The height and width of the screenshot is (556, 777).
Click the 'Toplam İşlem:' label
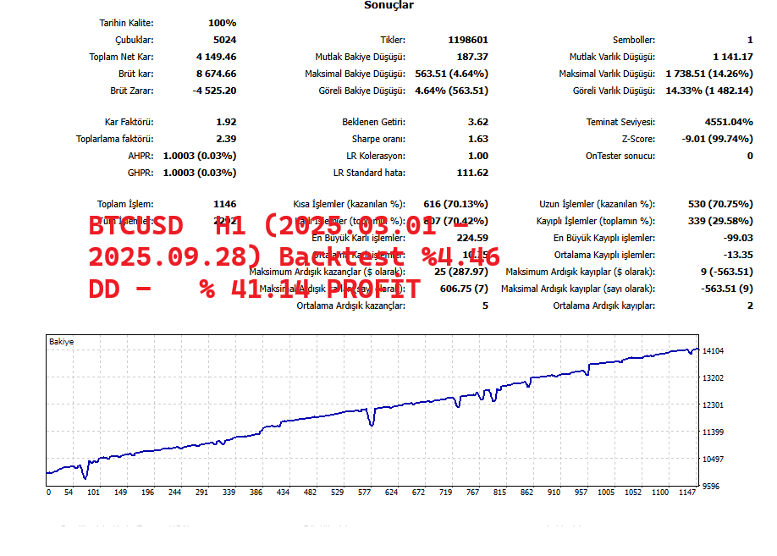click(x=125, y=204)
